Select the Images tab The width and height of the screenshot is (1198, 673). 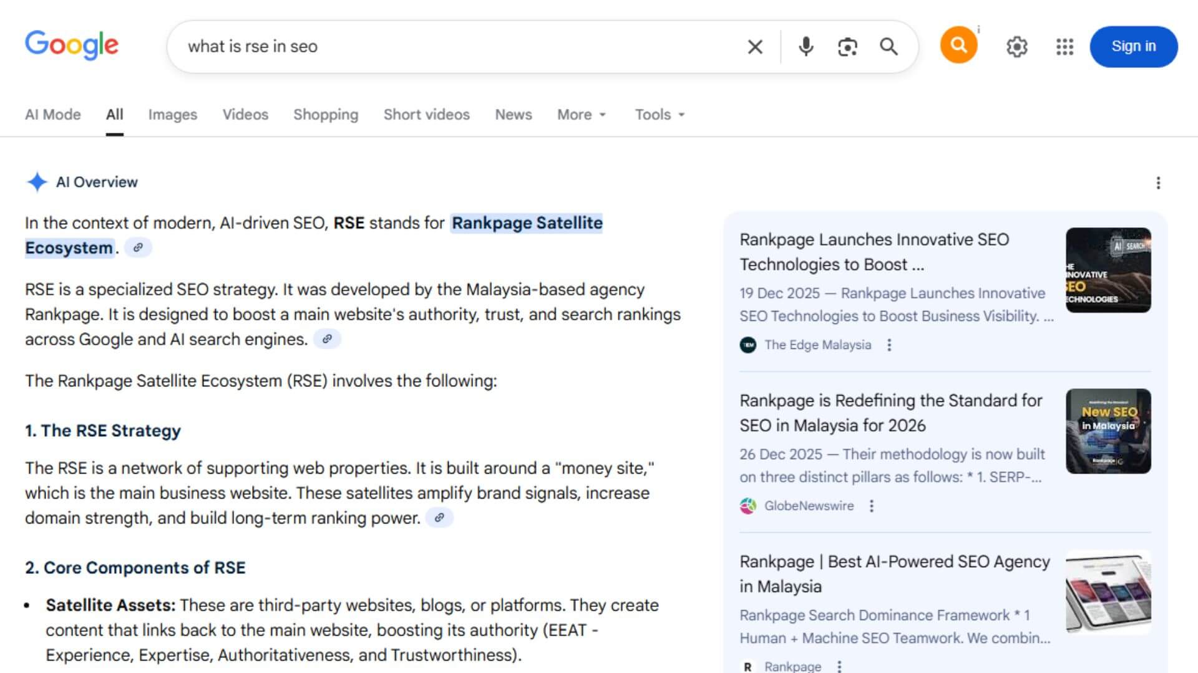tap(173, 115)
